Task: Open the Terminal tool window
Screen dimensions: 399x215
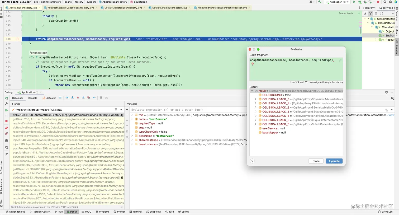Action: point(136,212)
